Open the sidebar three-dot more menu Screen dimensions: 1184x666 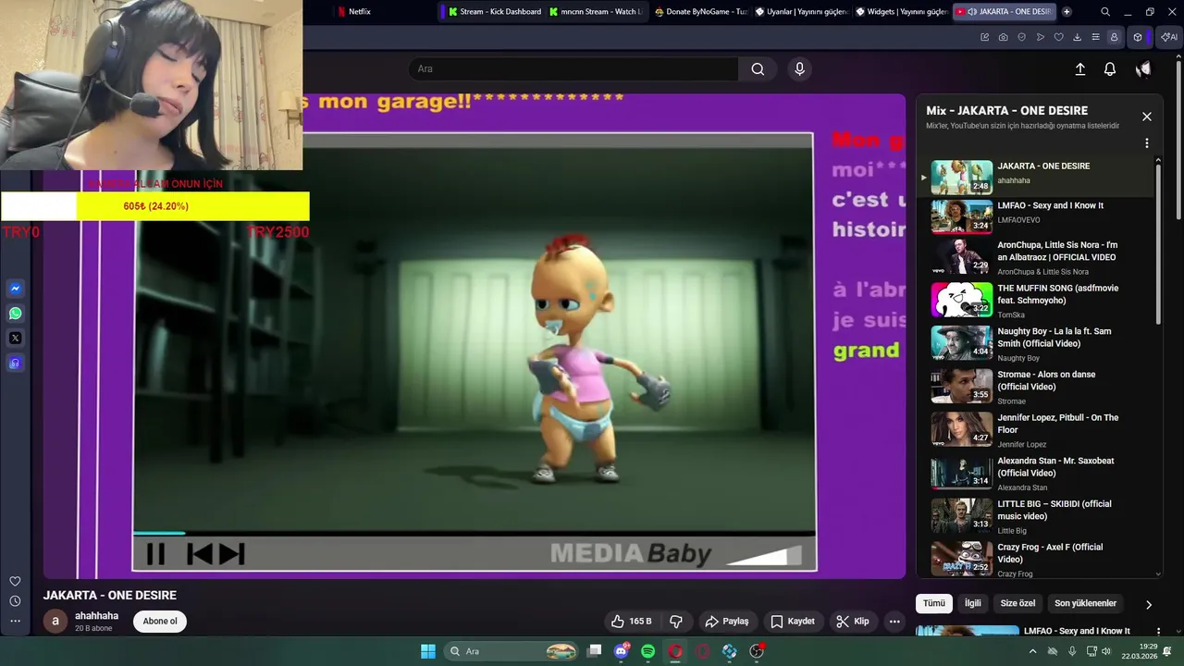(15, 621)
